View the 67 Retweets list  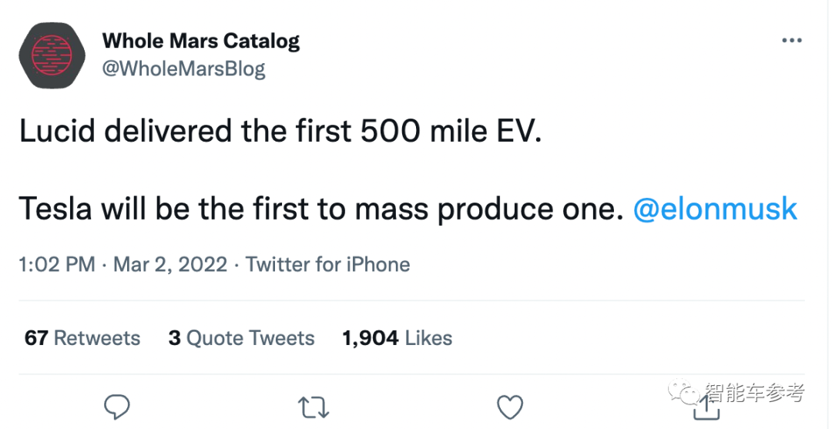[x=82, y=338]
